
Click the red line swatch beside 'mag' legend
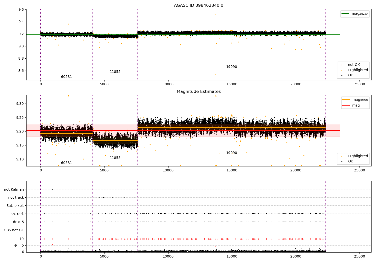346,105
